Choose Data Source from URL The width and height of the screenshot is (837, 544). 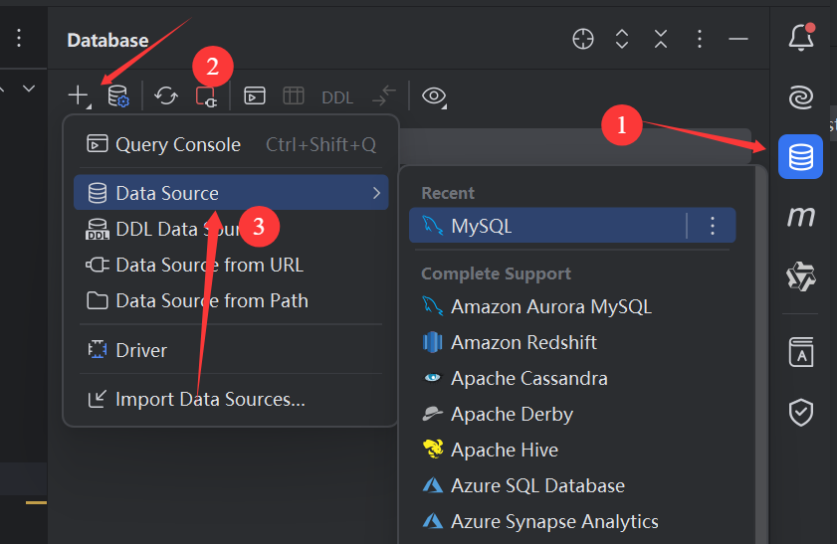click(x=209, y=265)
